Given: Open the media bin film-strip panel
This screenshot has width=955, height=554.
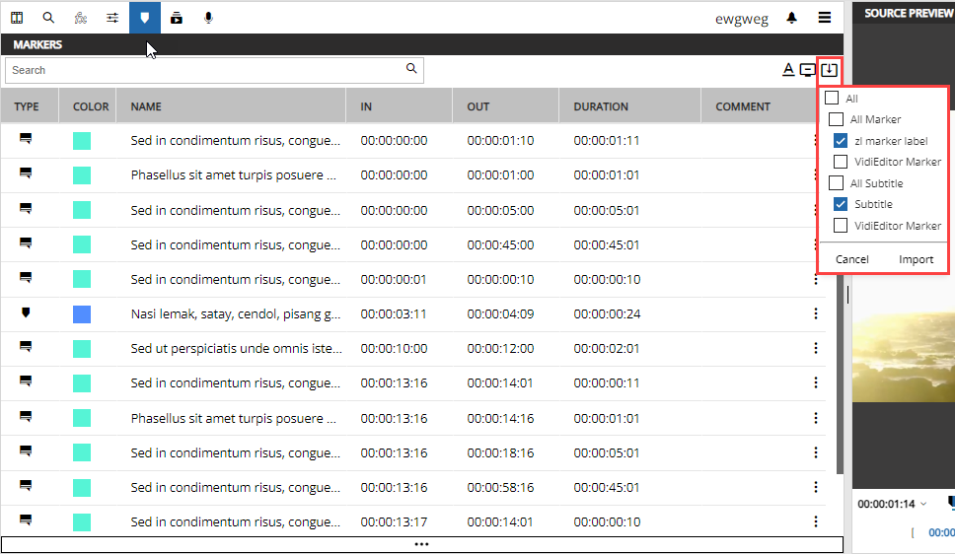Looking at the screenshot, I should pos(17,18).
